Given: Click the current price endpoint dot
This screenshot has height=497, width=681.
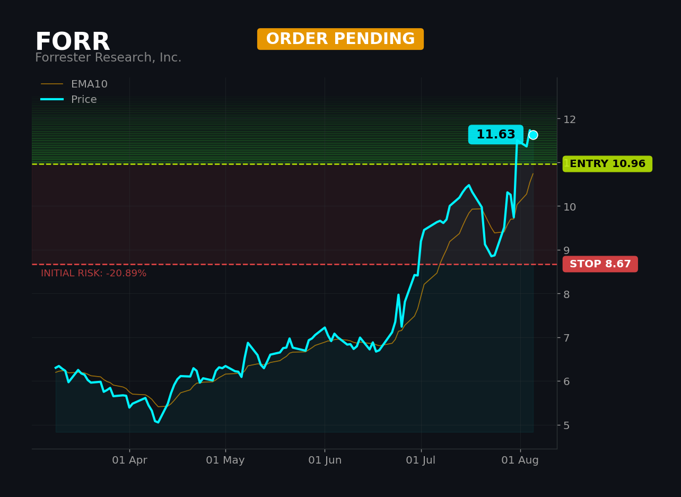Looking at the screenshot, I should [533, 135].
